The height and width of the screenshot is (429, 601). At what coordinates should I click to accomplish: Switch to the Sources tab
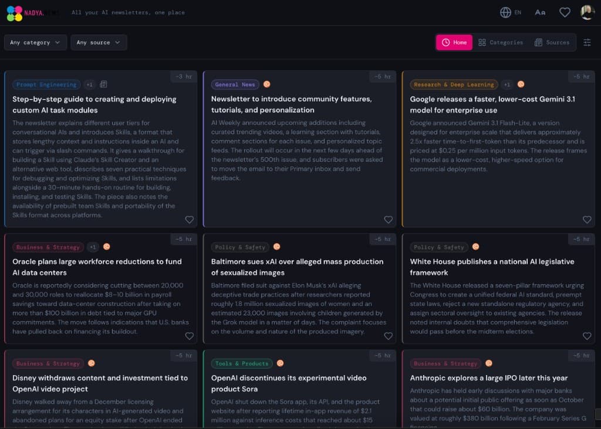(552, 42)
